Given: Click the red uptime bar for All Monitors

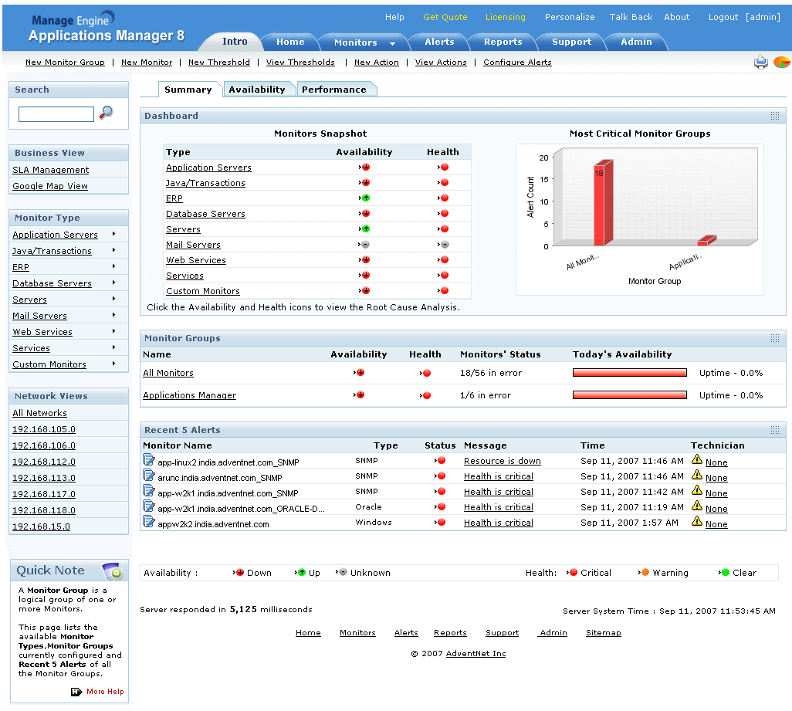Looking at the screenshot, I should pyautogui.click(x=628, y=372).
